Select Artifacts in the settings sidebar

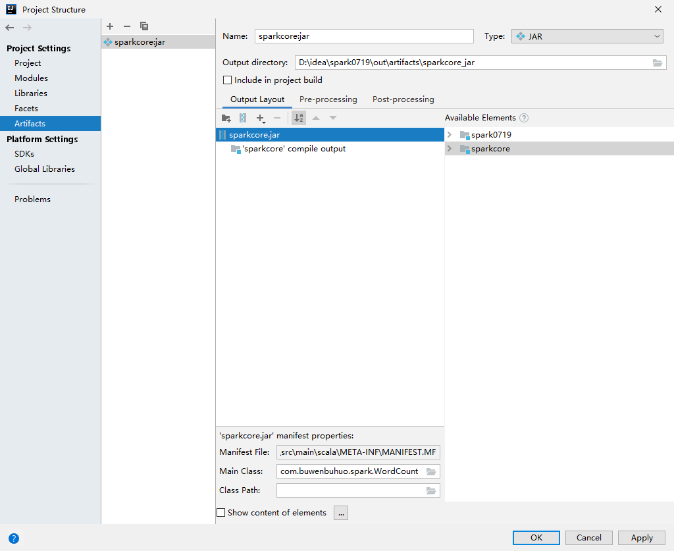pos(50,123)
